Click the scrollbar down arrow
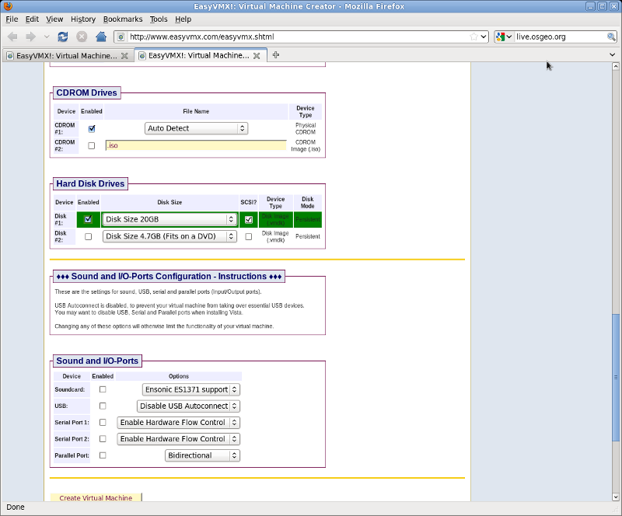The width and height of the screenshot is (622, 516). point(616,497)
